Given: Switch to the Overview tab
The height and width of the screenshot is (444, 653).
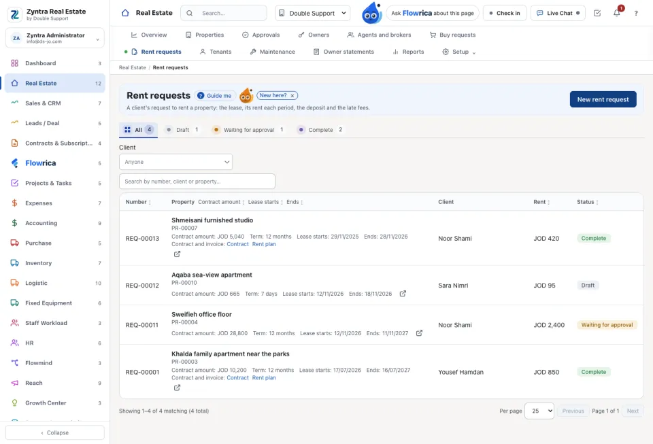Looking at the screenshot, I should click(149, 35).
